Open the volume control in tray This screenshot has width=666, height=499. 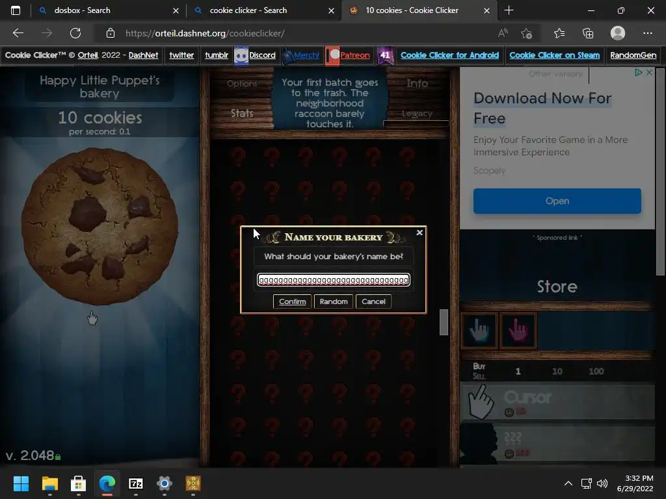(602, 483)
